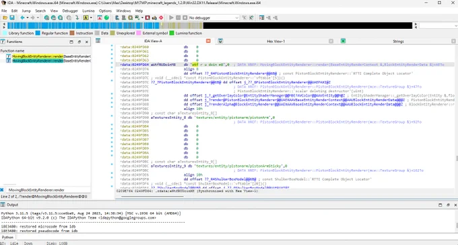Screen dimensions: 458x245
Task: Click the Data legend color swatch
Action: pyautogui.click(x=97, y=33)
